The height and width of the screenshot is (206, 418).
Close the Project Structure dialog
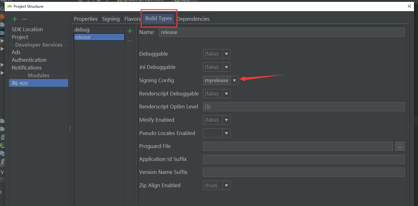click(x=409, y=6)
